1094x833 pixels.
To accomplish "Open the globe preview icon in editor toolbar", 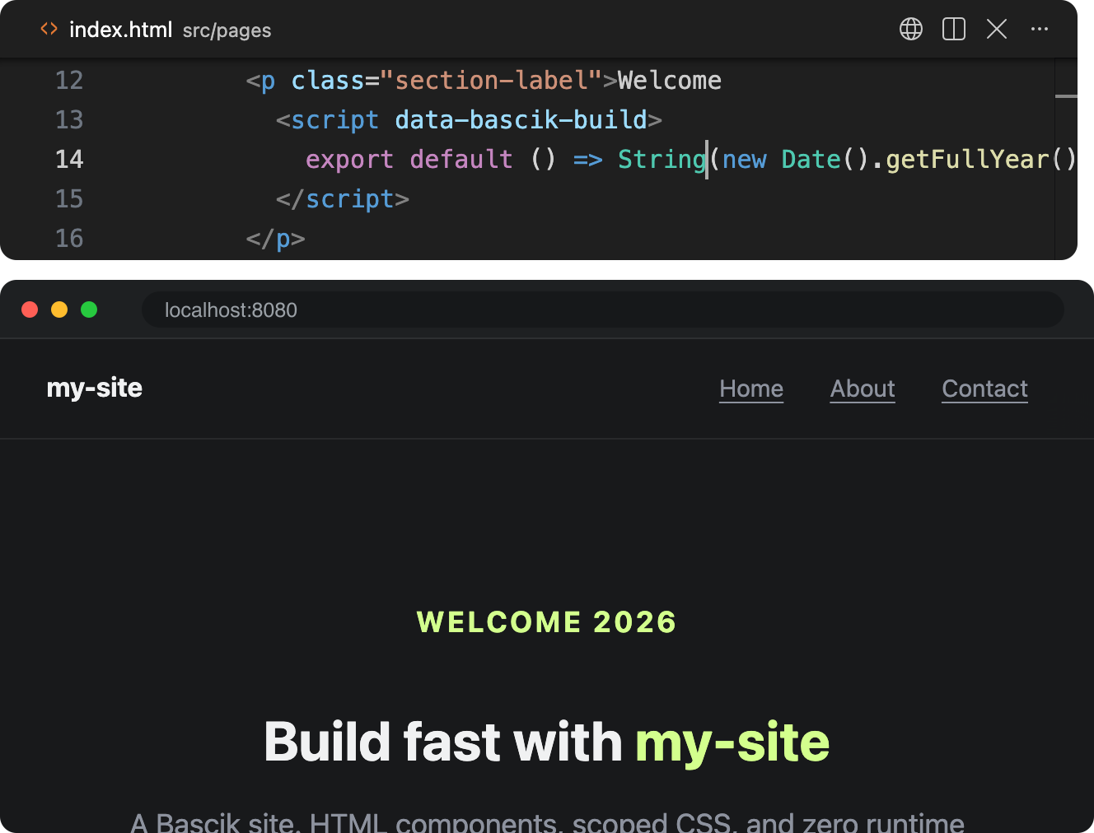I will tap(911, 29).
